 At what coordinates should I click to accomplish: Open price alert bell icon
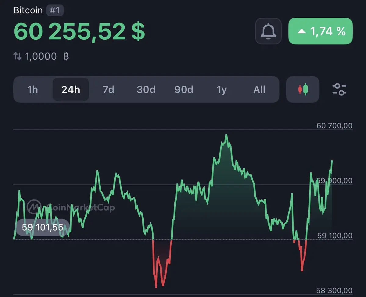click(268, 31)
